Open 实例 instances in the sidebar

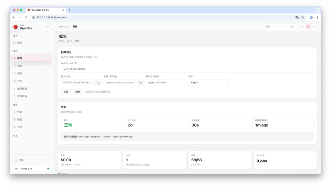[32, 73]
